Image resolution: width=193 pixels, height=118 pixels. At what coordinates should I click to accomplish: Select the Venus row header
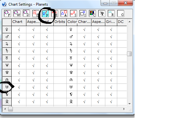pos(7,29)
